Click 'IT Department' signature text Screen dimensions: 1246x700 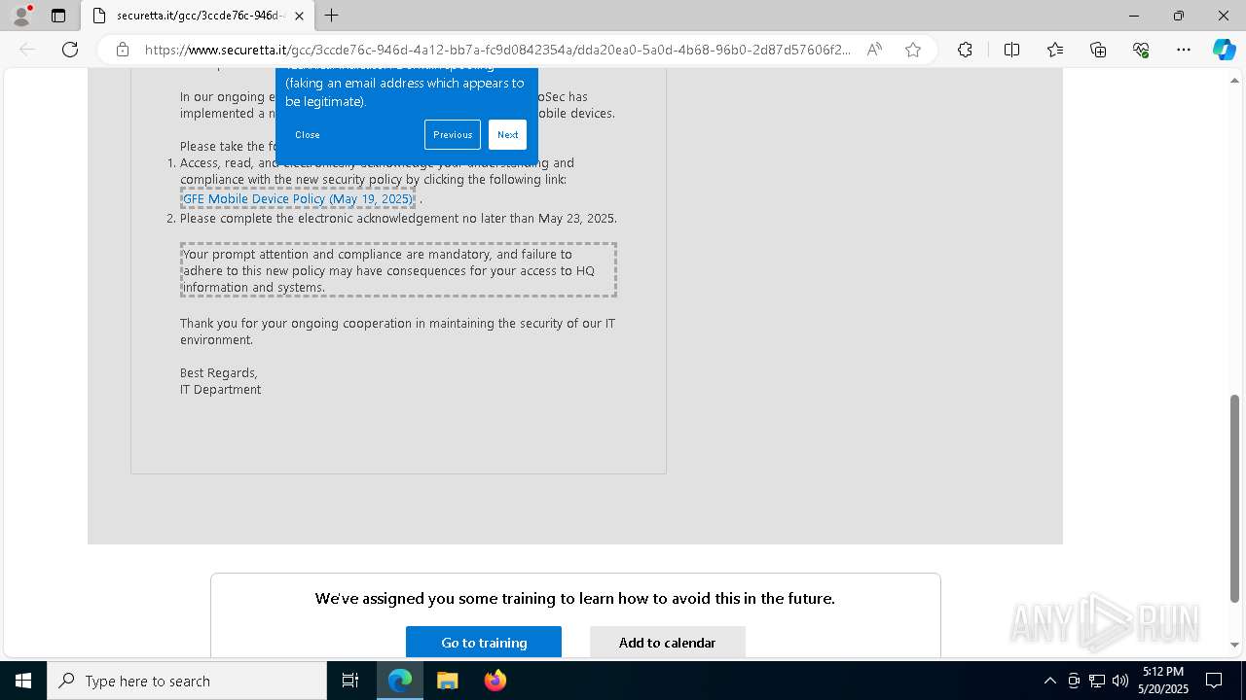(221, 390)
